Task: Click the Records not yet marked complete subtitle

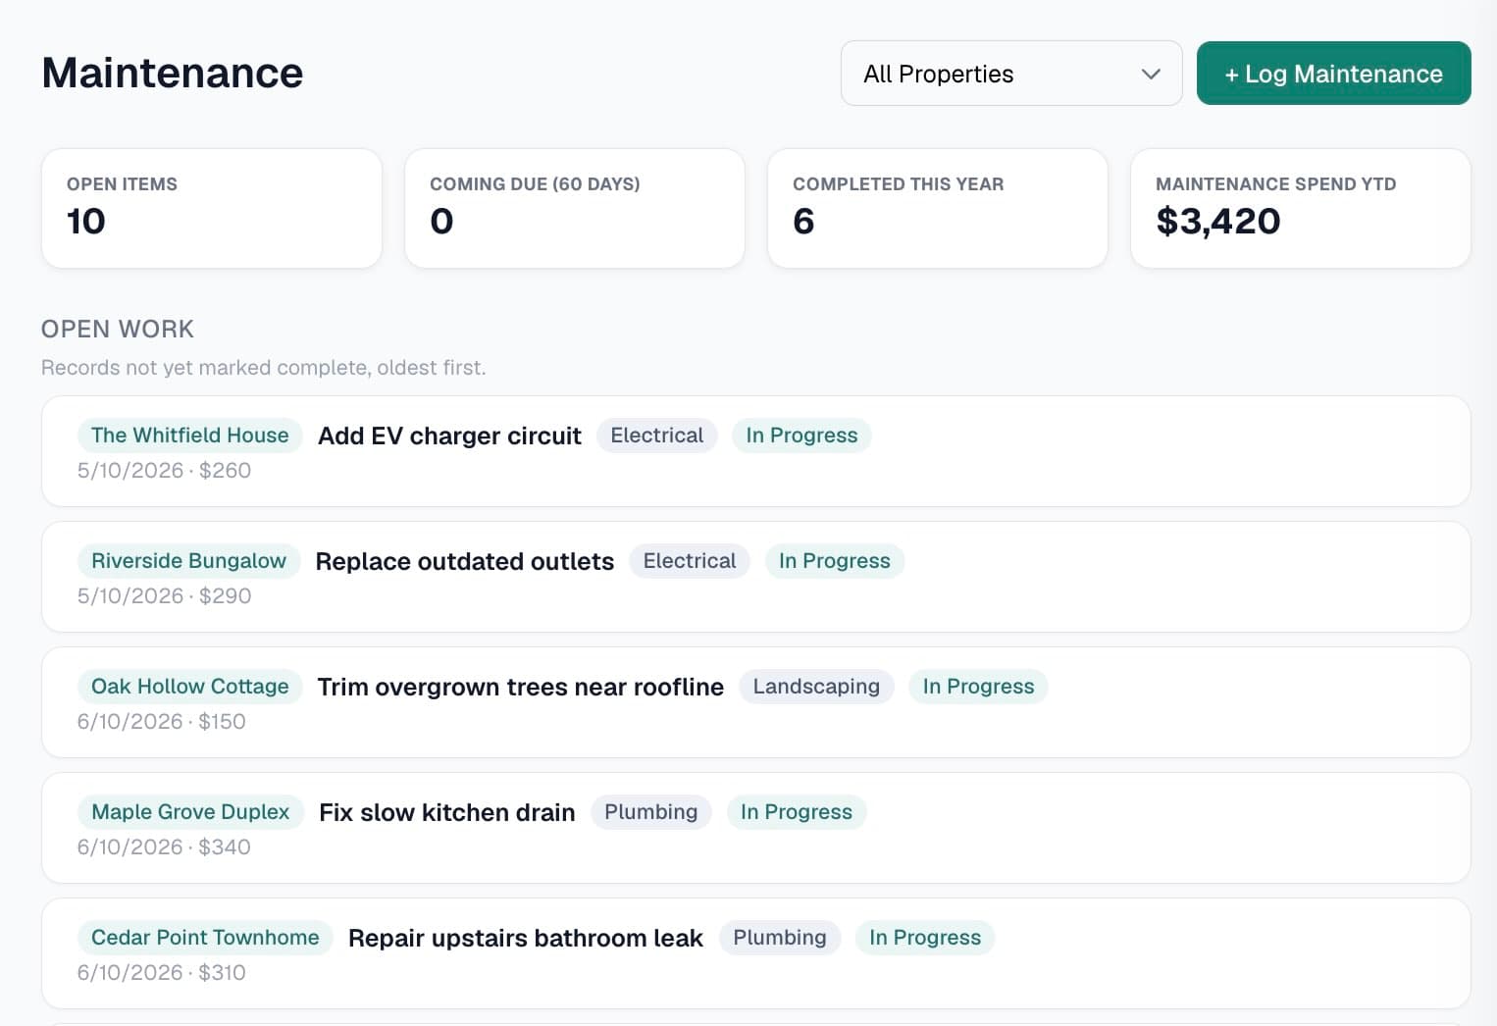Action: tap(263, 368)
